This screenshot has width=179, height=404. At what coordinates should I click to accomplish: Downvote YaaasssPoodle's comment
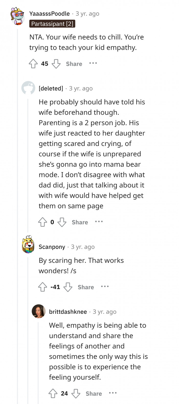56,64
